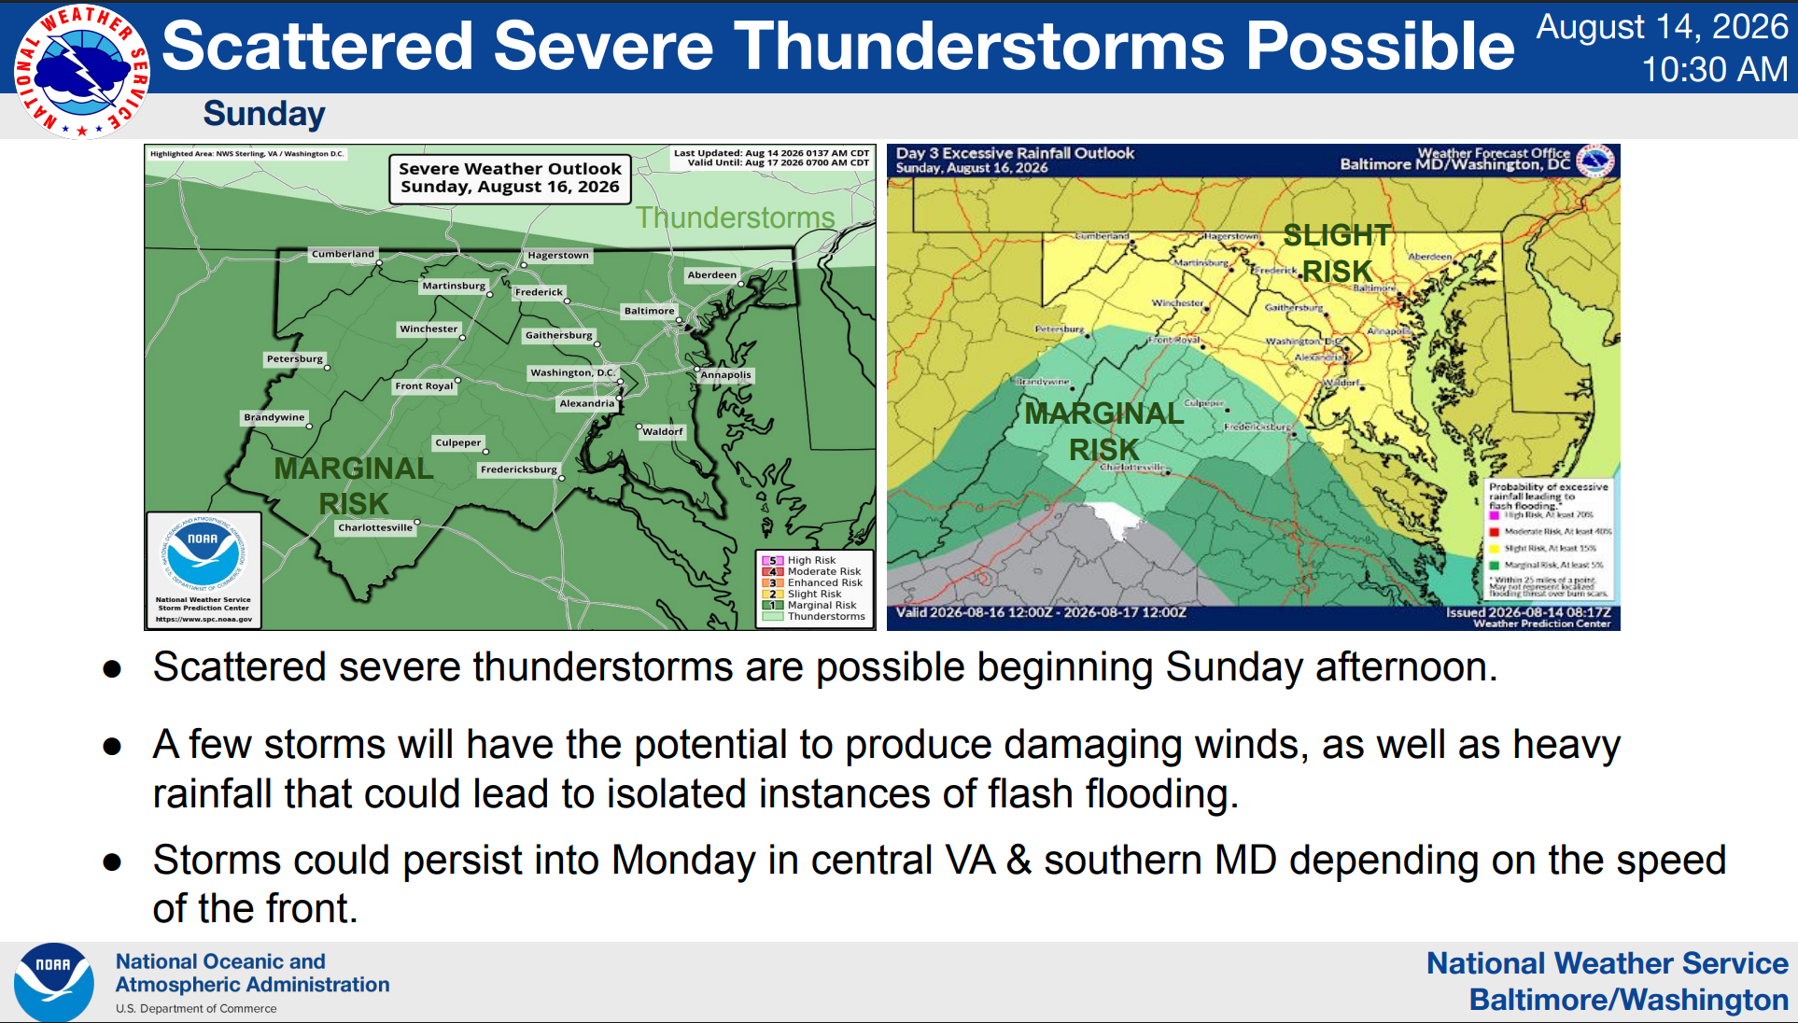Click the National Weather Service logo in header
1798x1023 pixels.
pyautogui.click(x=82, y=71)
